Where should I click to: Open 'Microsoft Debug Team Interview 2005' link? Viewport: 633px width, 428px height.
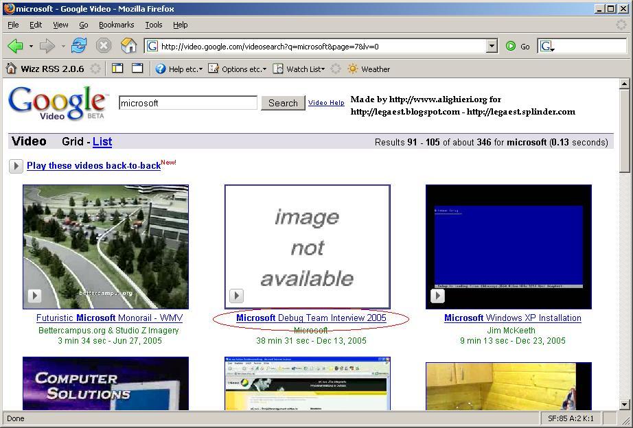311,318
